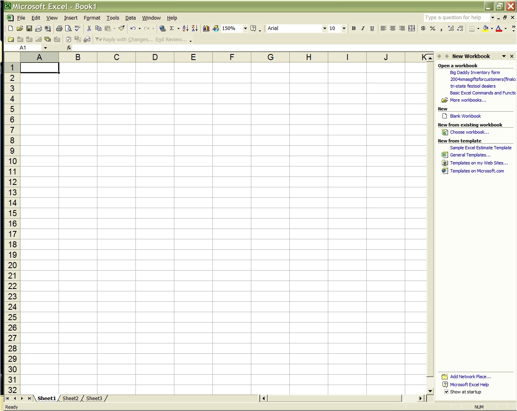Uncheck Show at startup checkbox
Screen dimensions: 517x411
446,392
